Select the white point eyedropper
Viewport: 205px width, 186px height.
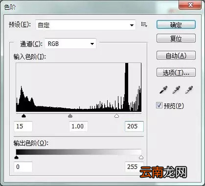189,90
